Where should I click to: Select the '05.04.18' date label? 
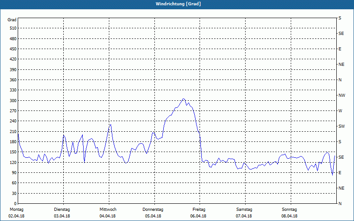(x=153, y=216)
